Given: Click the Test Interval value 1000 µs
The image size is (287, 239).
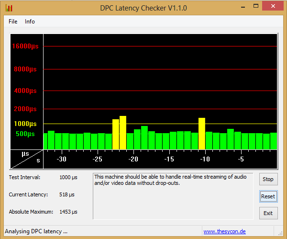Looking at the screenshot, I should pos(68,177).
